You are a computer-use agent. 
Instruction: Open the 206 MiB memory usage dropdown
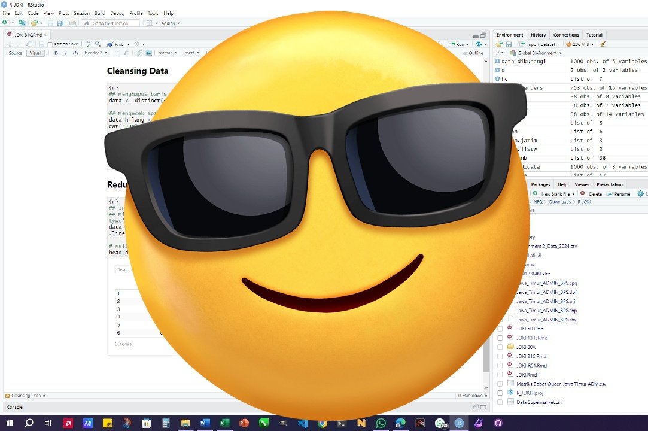pos(580,44)
